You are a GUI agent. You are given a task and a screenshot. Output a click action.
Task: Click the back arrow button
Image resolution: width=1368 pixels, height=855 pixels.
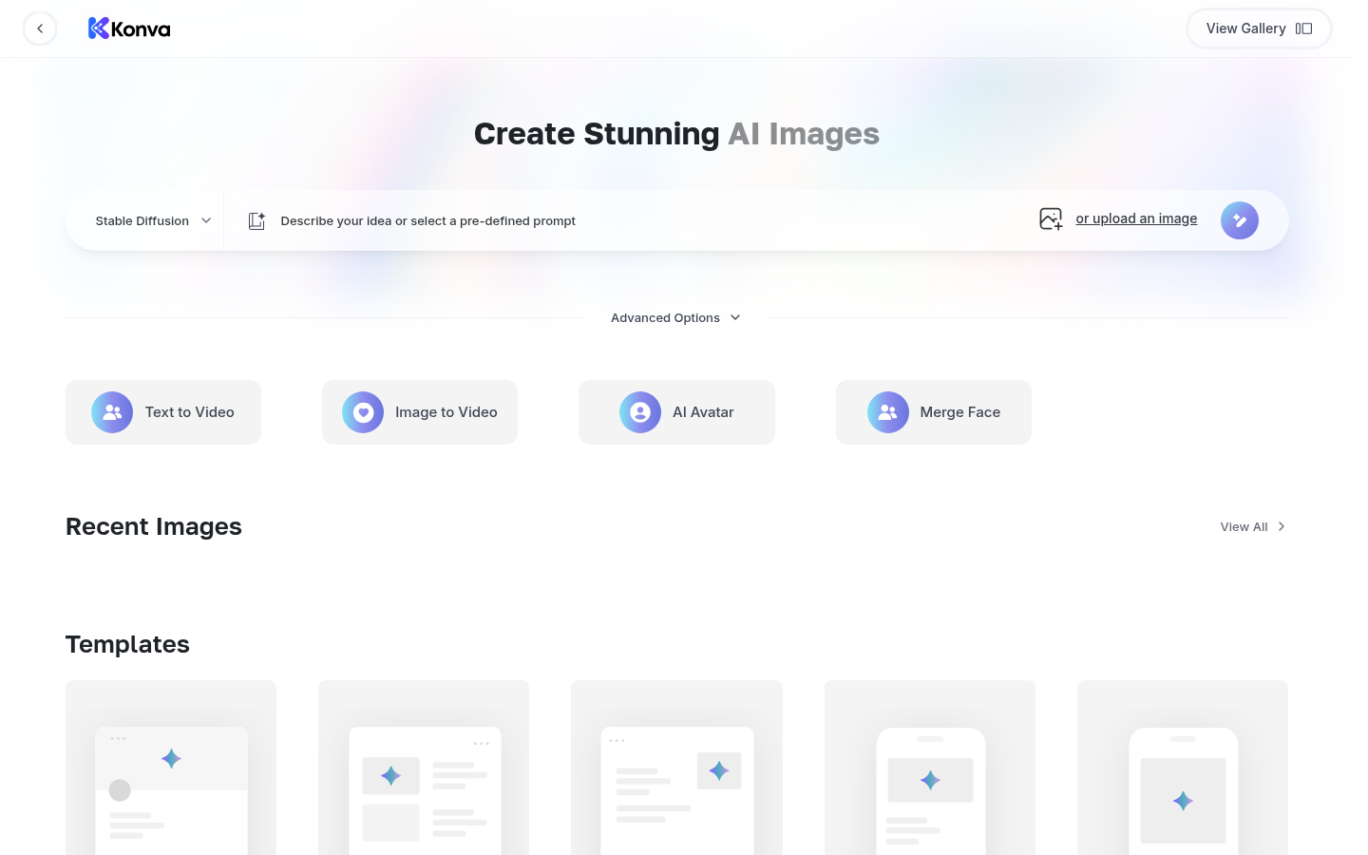point(40,28)
